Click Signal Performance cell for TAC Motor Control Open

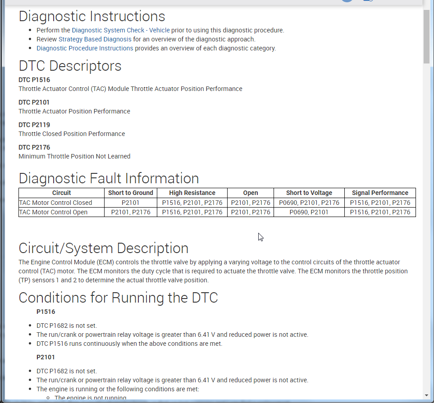(380, 212)
